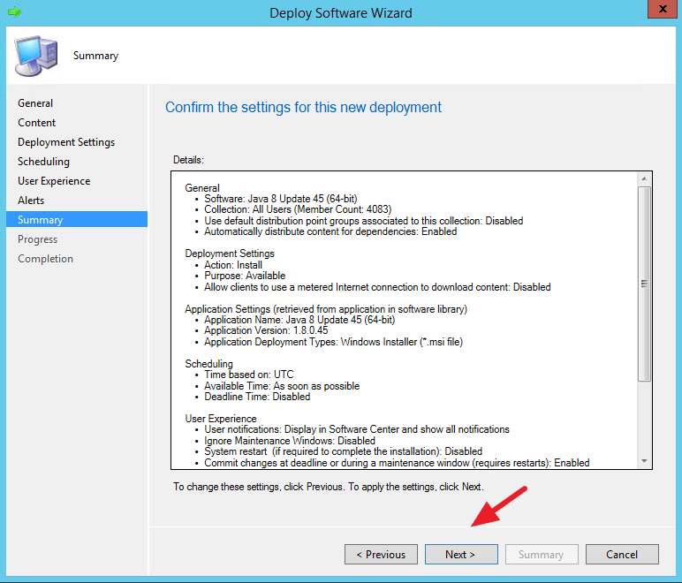Click 'Application Deployment Types: Windows Installer' line
The width and height of the screenshot is (682, 583).
tap(334, 342)
